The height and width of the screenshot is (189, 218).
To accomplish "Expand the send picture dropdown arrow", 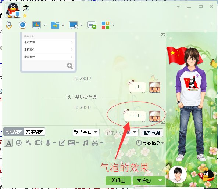I will tap(78, 143).
